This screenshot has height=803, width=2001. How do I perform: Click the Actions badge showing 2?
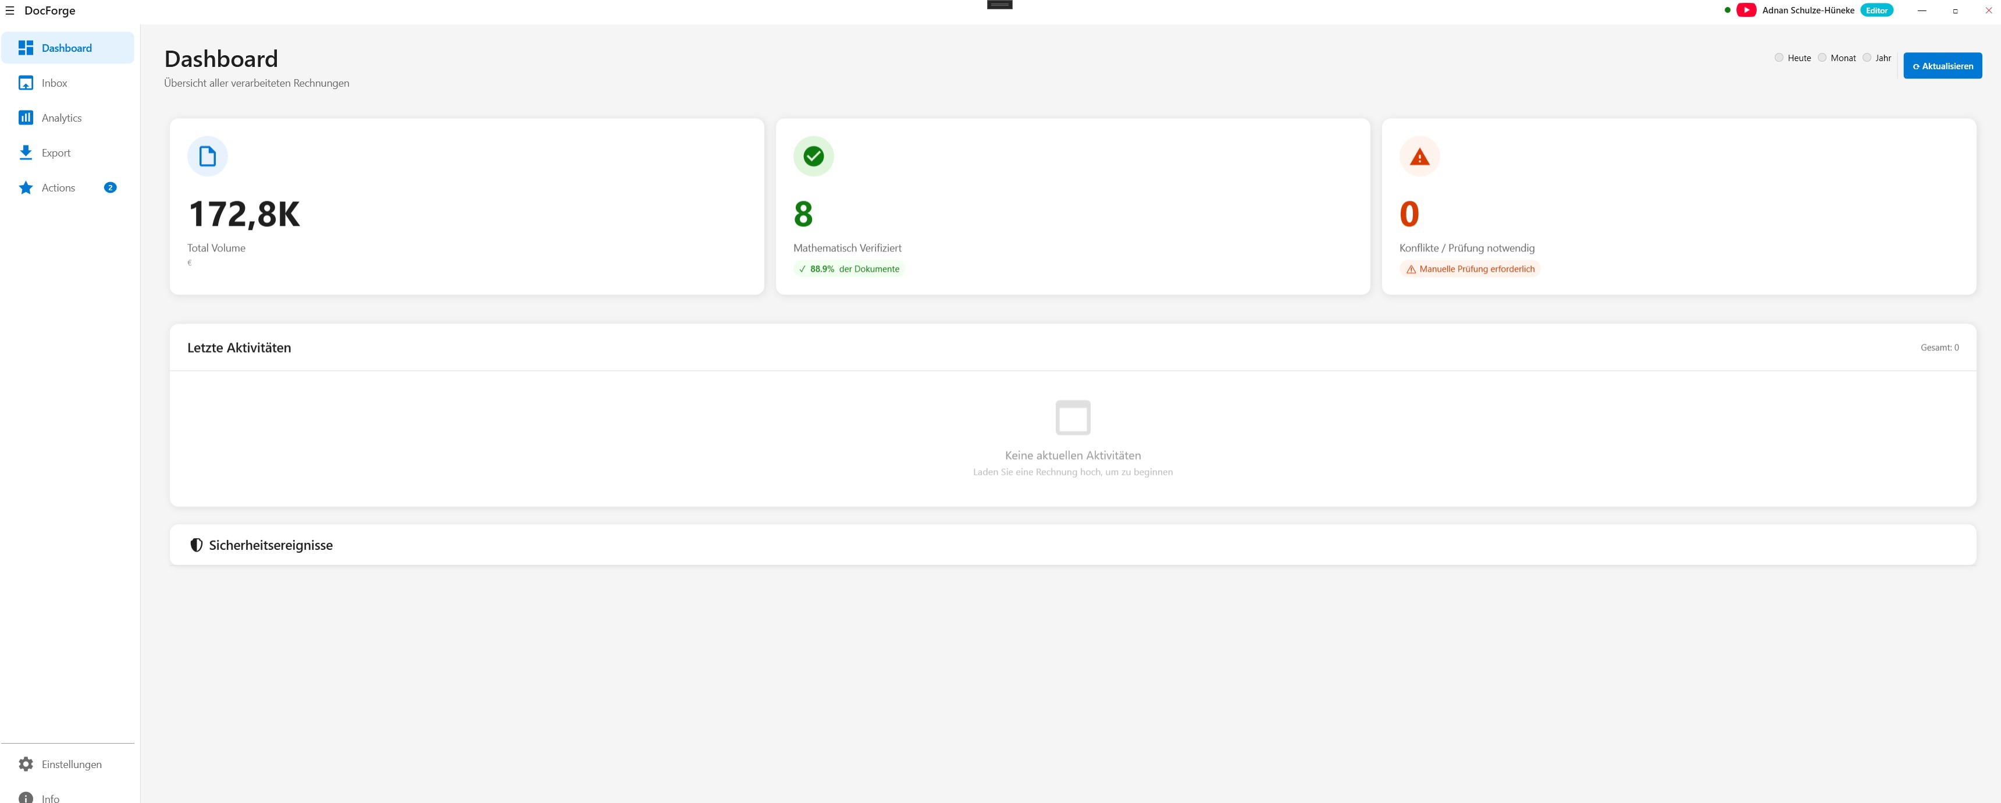111,187
